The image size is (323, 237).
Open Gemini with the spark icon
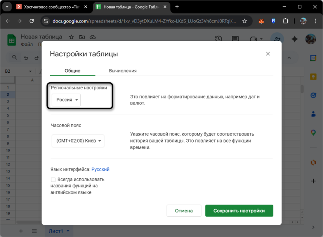(x=294, y=39)
